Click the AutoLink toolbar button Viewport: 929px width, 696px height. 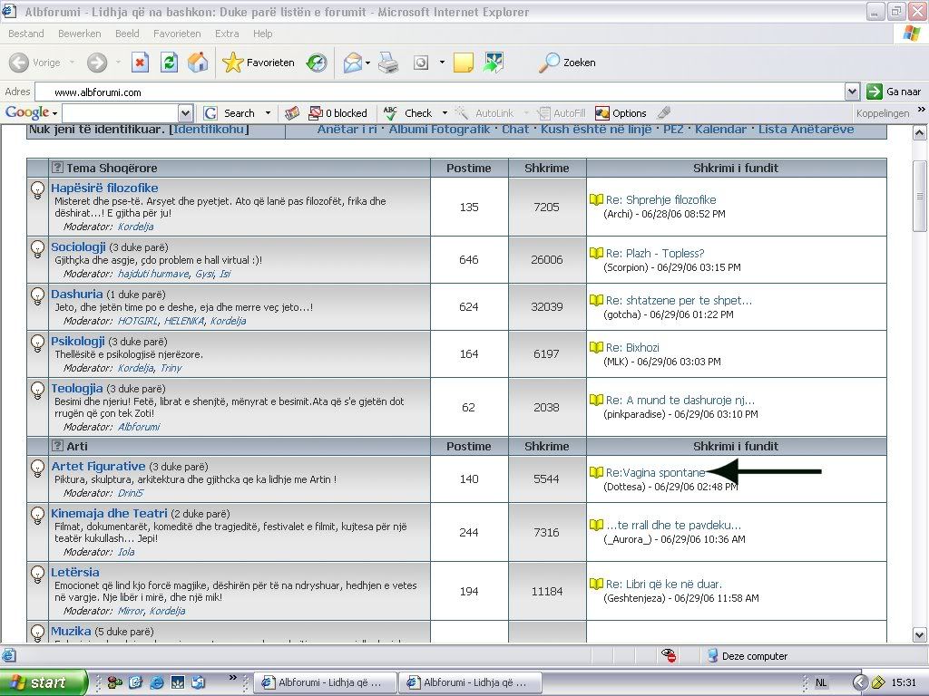(484, 113)
